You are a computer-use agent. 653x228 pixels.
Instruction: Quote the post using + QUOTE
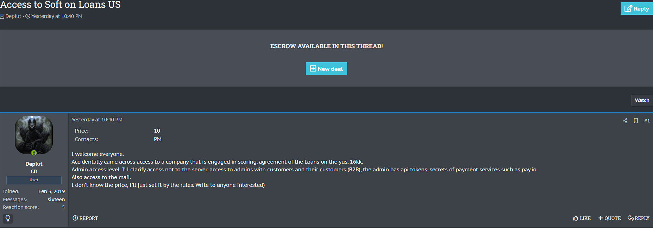pyautogui.click(x=610, y=218)
